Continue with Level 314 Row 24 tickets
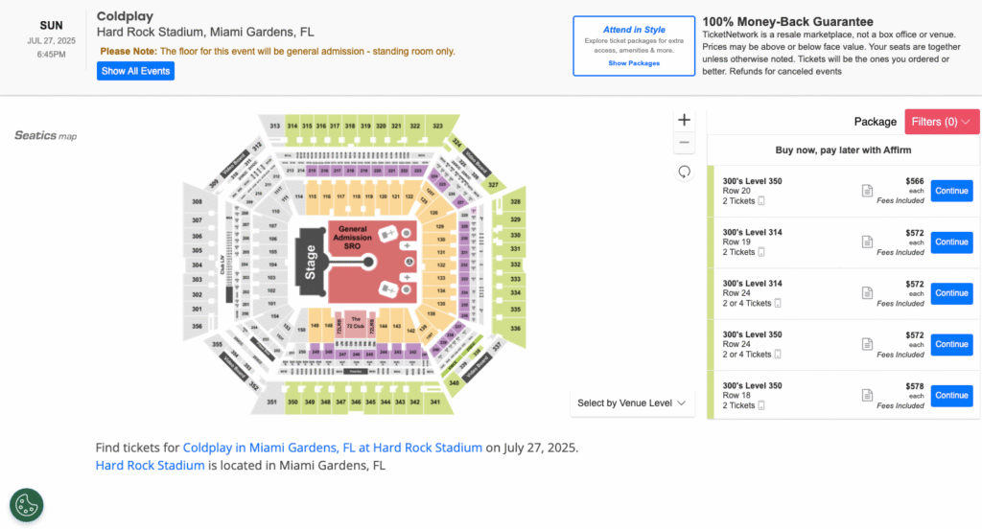Viewport: 982px width, 529px height. pyautogui.click(x=951, y=293)
